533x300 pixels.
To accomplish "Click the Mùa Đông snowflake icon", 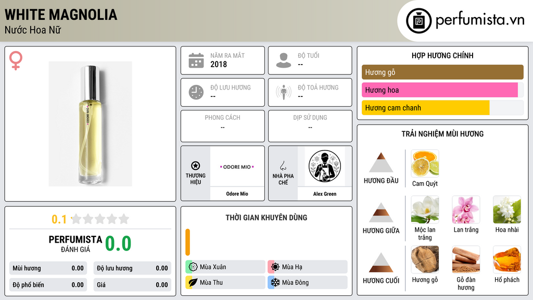I will 275,282.
